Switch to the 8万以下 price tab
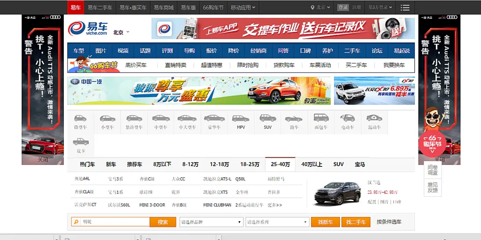 162,165
